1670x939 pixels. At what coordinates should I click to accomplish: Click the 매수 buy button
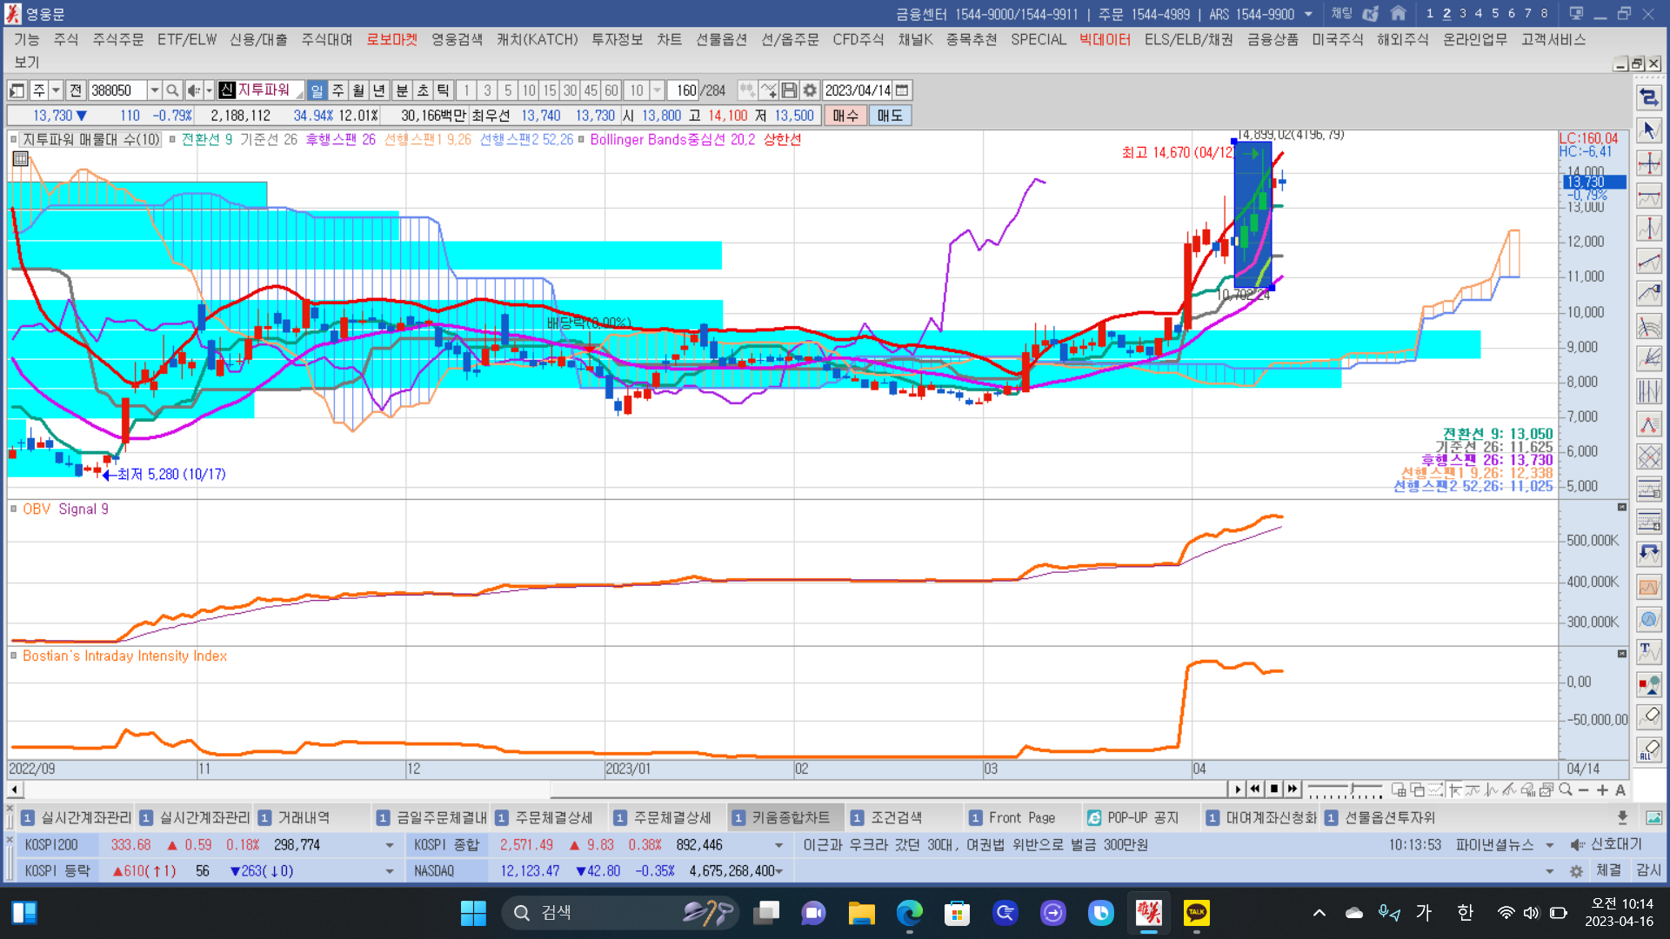click(x=845, y=116)
